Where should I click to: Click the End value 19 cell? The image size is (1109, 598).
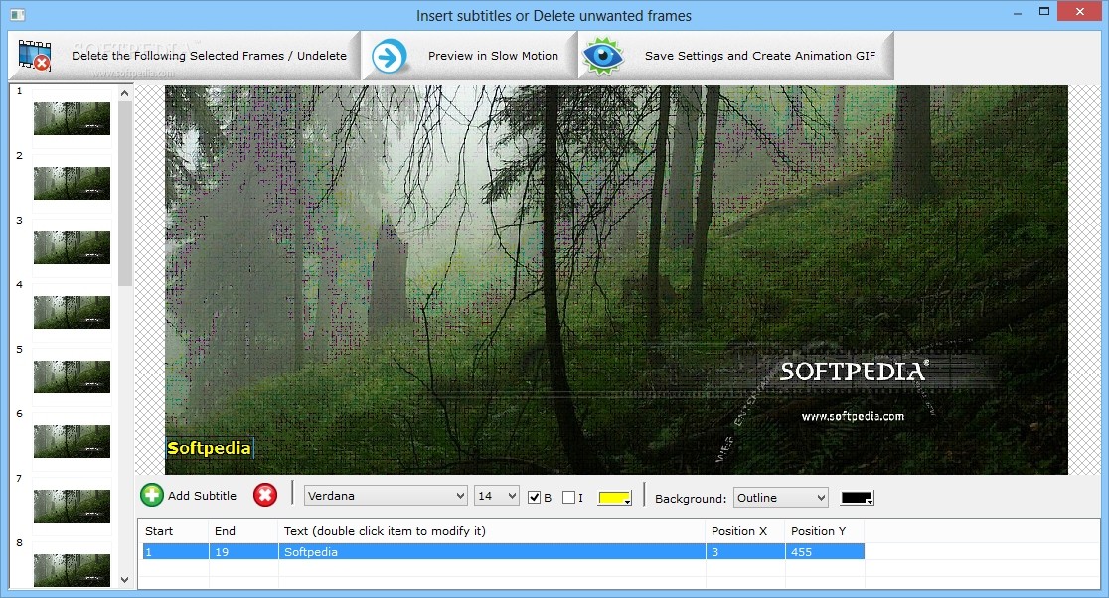click(244, 552)
